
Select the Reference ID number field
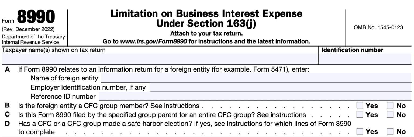click(x=254, y=96)
